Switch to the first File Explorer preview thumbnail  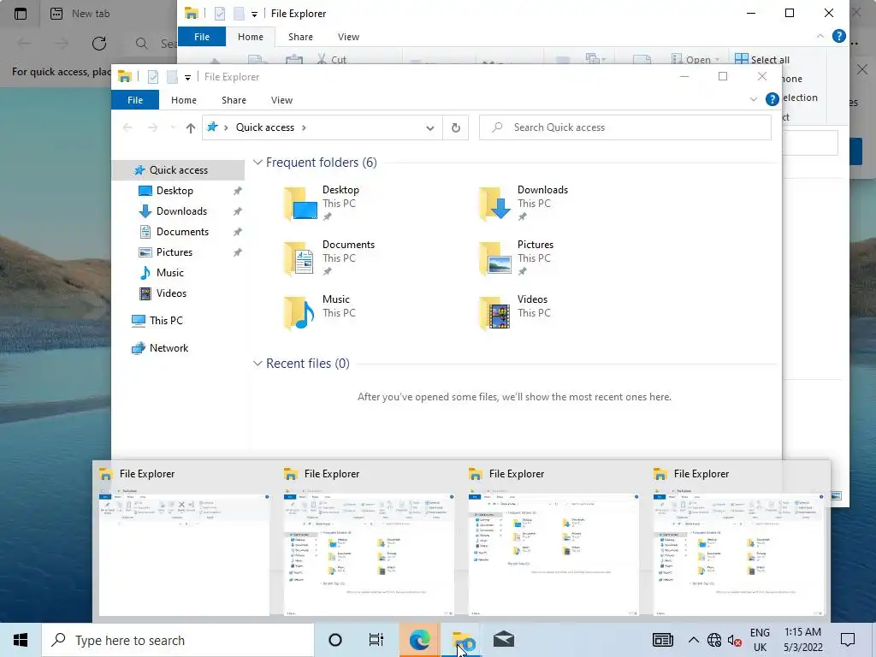point(184,541)
